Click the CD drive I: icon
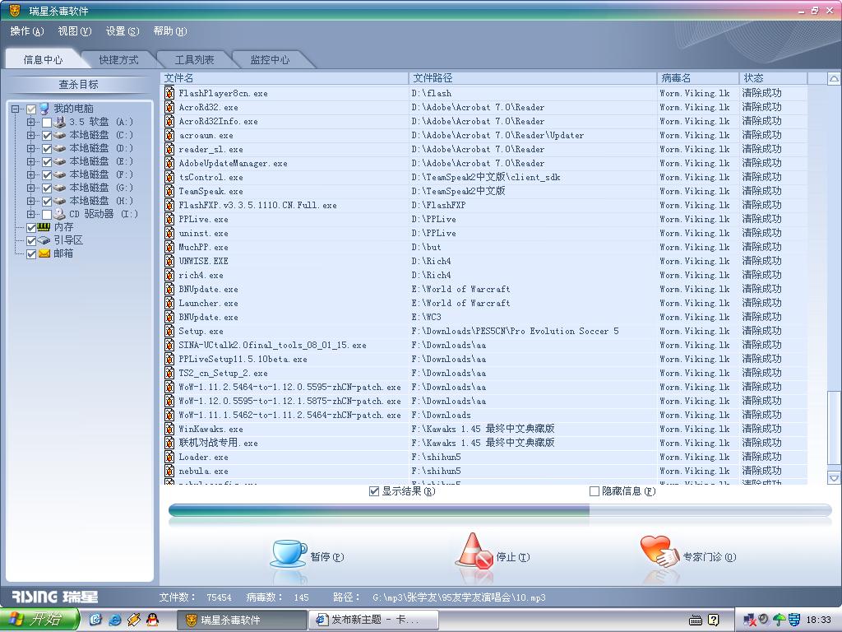Screen dimensions: 842x632 pyautogui.click(x=59, y=214)
